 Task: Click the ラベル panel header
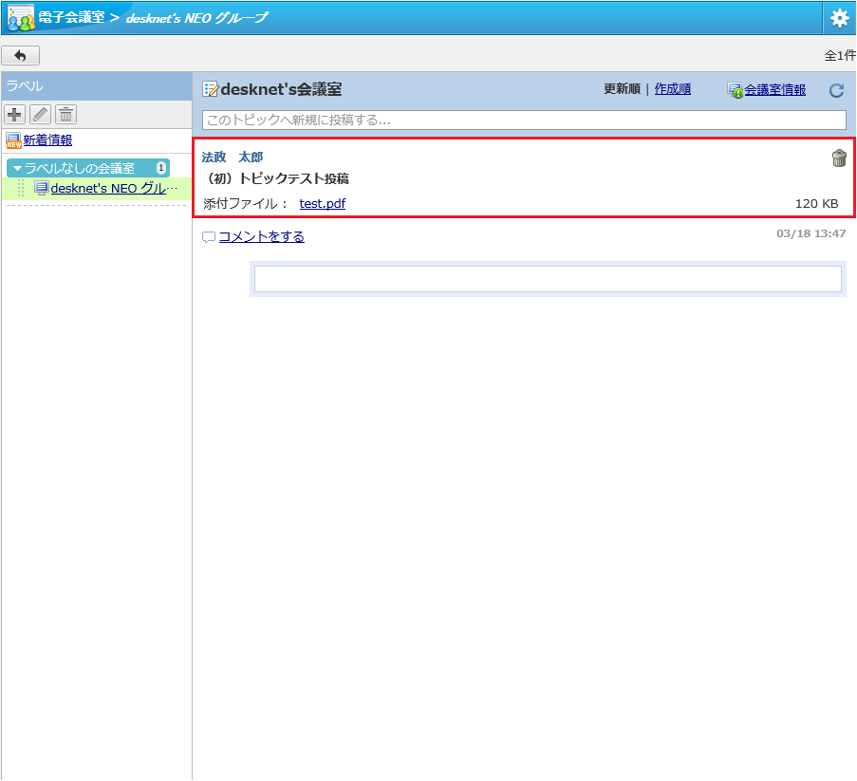click(x=97, y=85)
